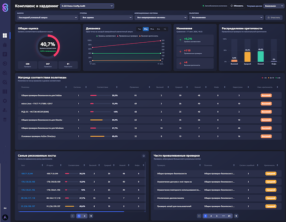Switch language via RU label
The image size is (286, 222).
5,208
